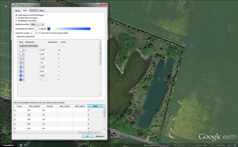Image resolution: width=238 pixels, height=147 pixels.
Task: Switch to the Höhe tab
Action: [41, 11]
